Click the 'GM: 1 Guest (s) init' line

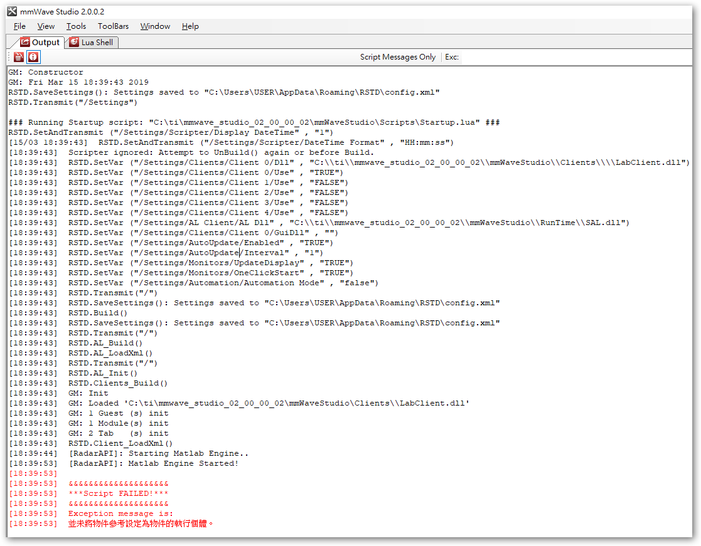tap(89, 413)
